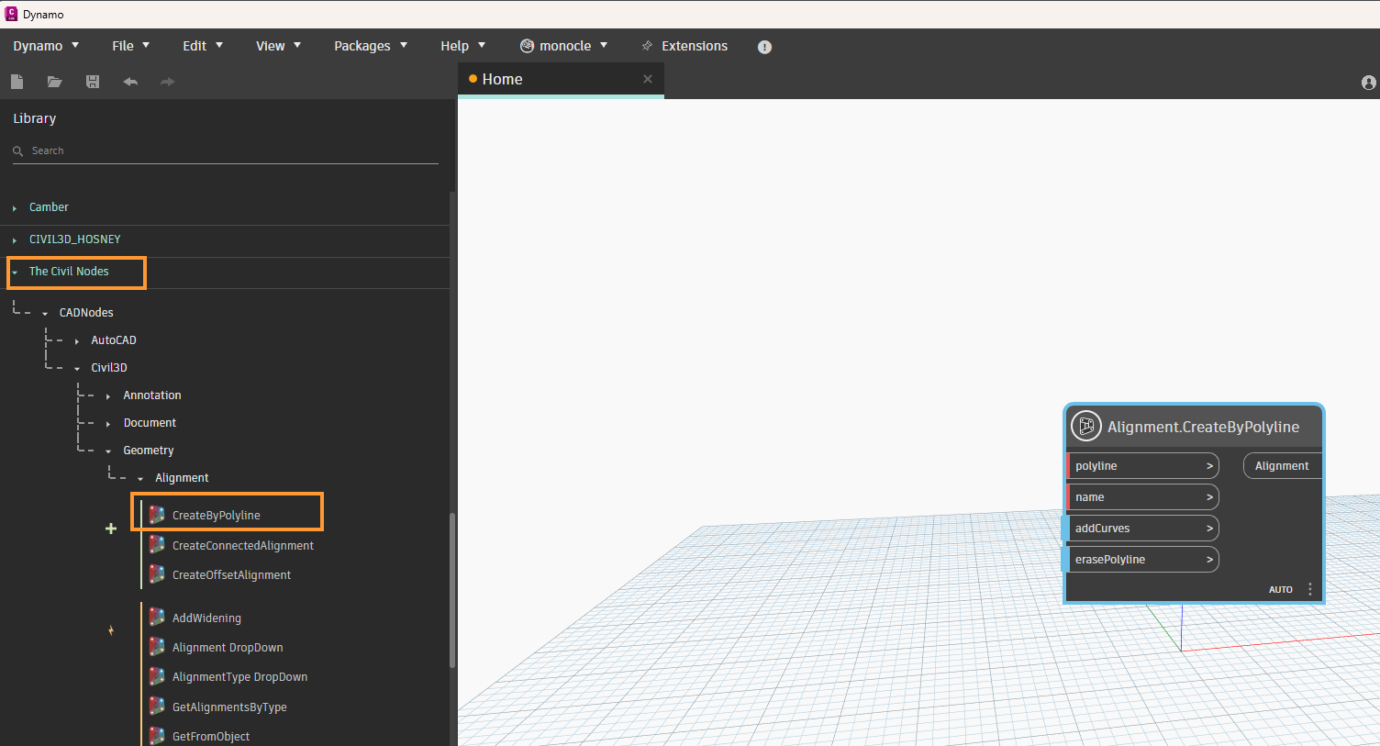Screen dimensions: 1380x746
Task: Save the graph with the floppy disk icon
Action: [93, 82]
